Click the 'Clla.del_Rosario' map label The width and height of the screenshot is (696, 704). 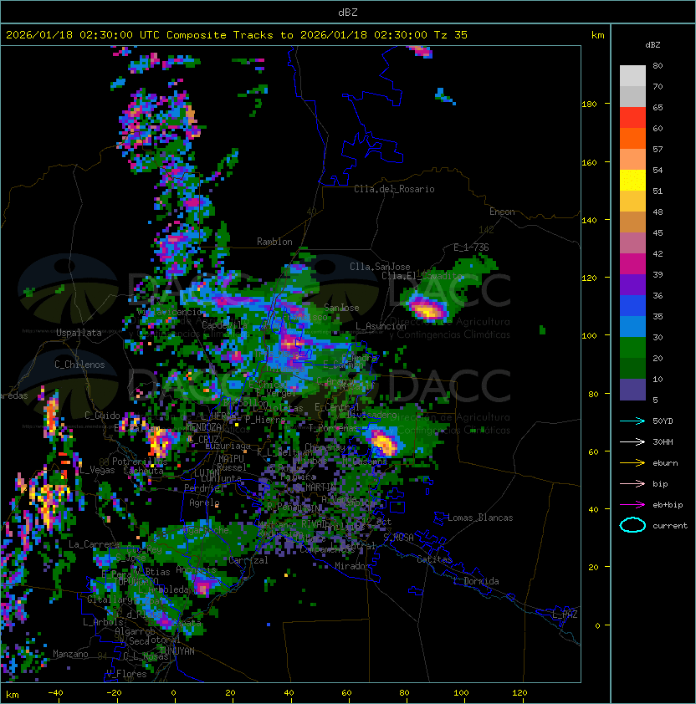pos(394,189)
